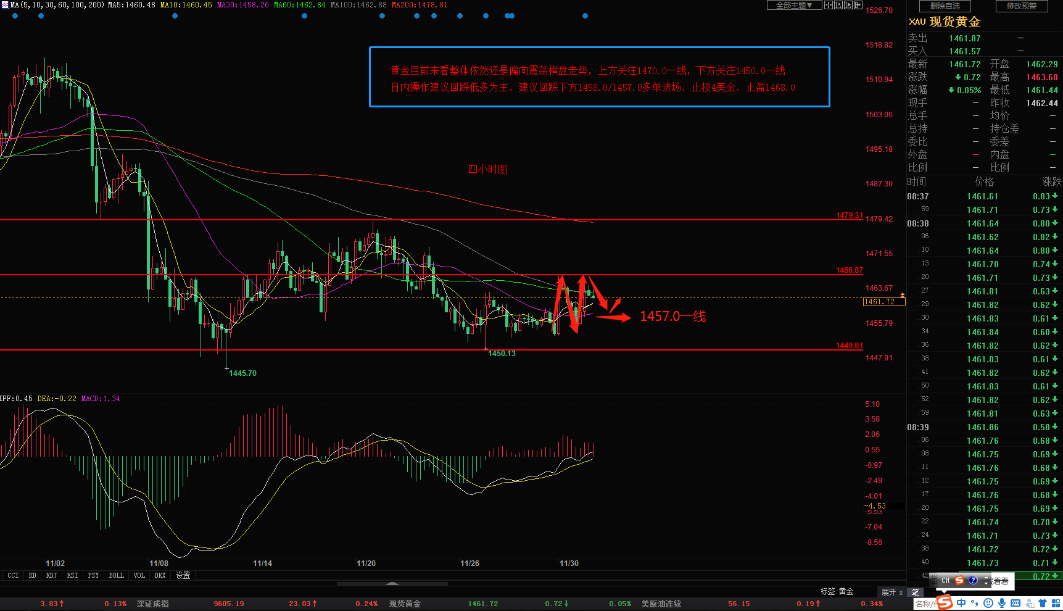1063x611 pixels.
Task: Click the 删除自选 button
Action: click(x=945, y=6)
